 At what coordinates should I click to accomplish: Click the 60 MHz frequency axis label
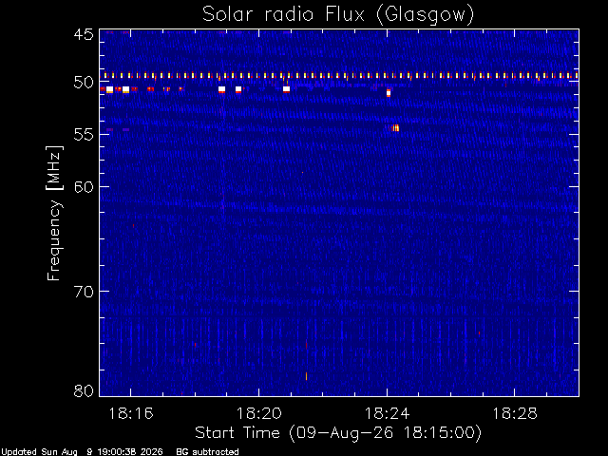(x=84, y=186)
